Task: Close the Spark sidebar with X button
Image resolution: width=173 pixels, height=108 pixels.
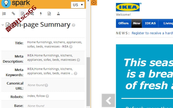Action: point(94,2)
